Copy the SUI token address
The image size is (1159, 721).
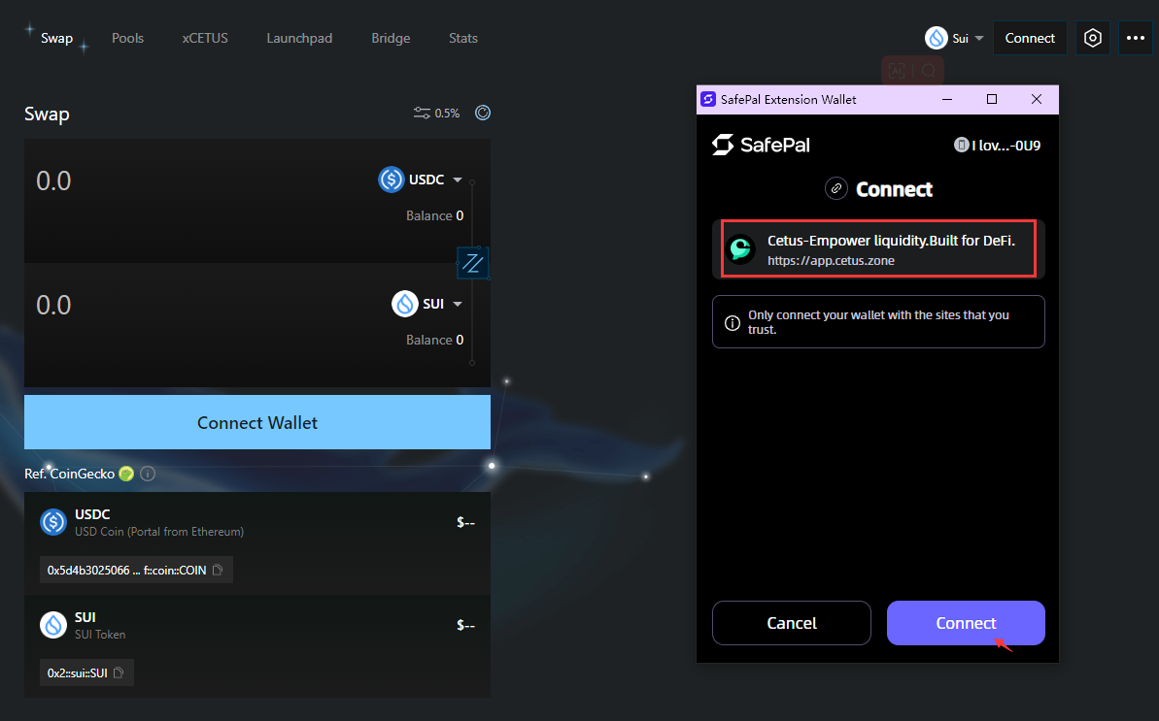pos(119,672)
